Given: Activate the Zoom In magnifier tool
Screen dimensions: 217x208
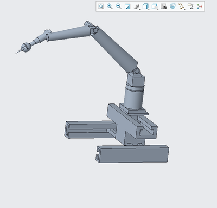Looking at the screenshot, I should click(x=110, y=6).
